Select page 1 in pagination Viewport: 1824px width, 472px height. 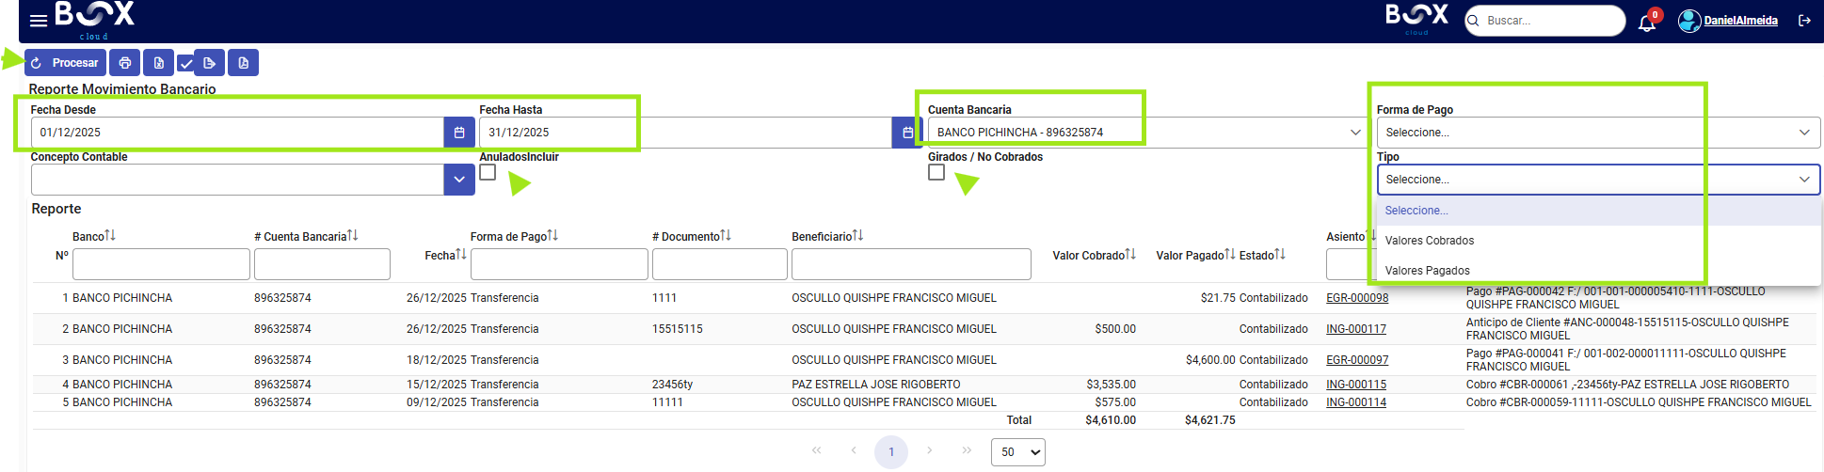(891, 452)
